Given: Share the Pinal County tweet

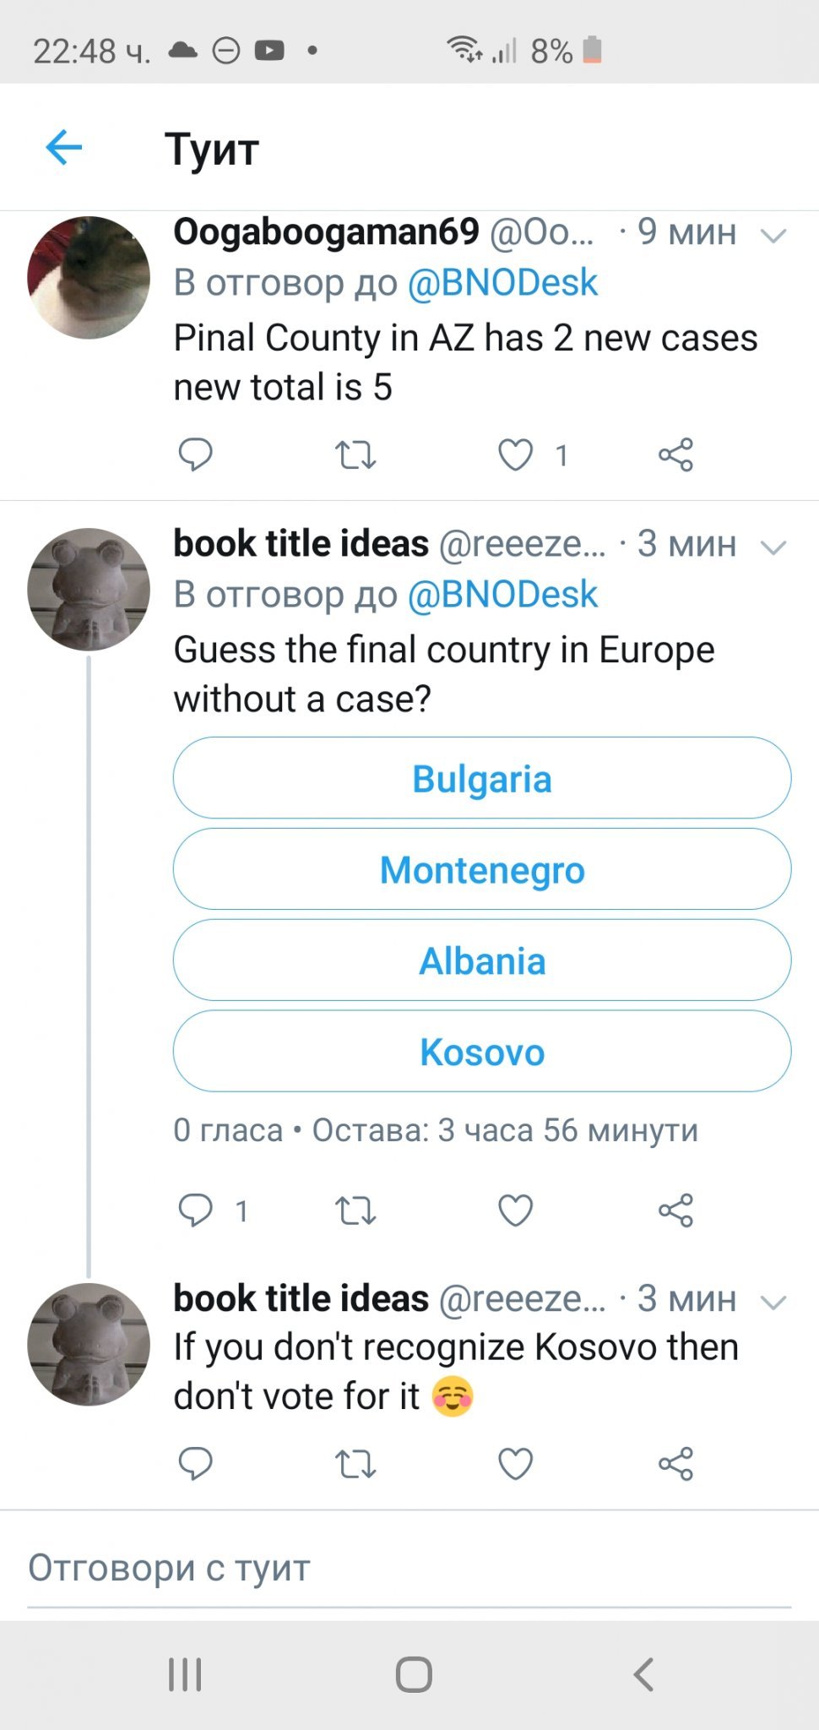Looking at the screenshot, I should pos(675,455).
